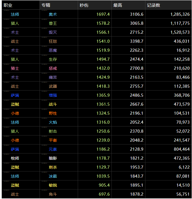This screenshot has height=199, width=192.
Task: Click the max value 2262.3
Action: click(137, 50)
